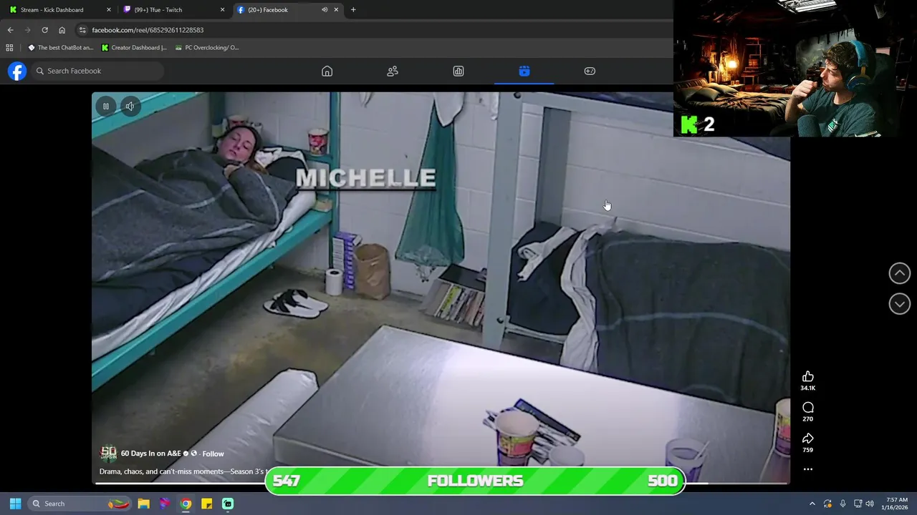Open the Facebook logo home link

[x=17, y=71]
